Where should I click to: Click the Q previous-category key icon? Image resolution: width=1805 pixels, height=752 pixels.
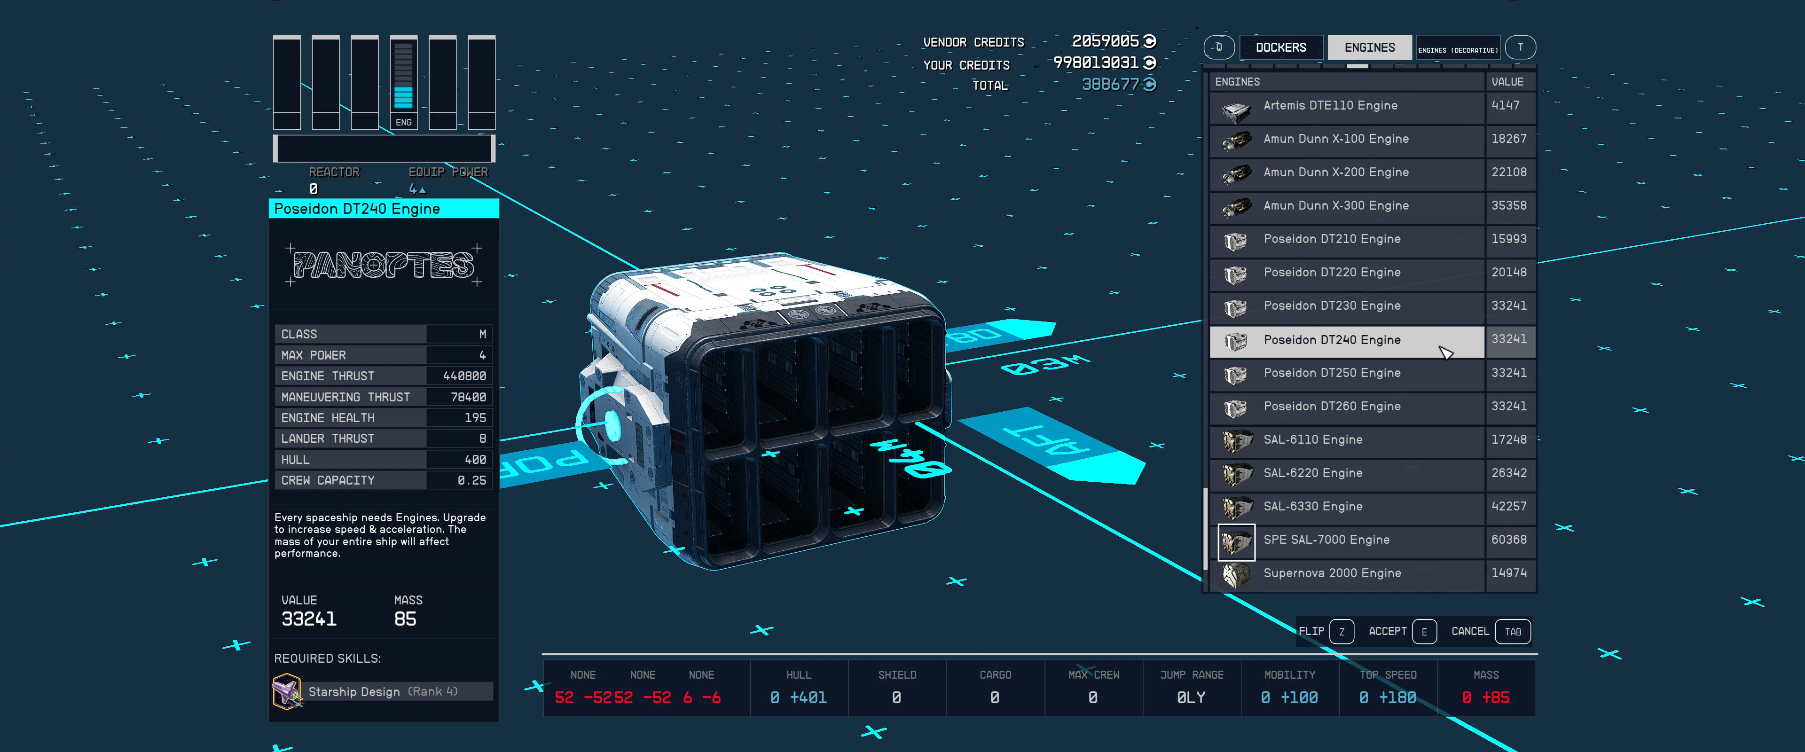click(1219, 47)
